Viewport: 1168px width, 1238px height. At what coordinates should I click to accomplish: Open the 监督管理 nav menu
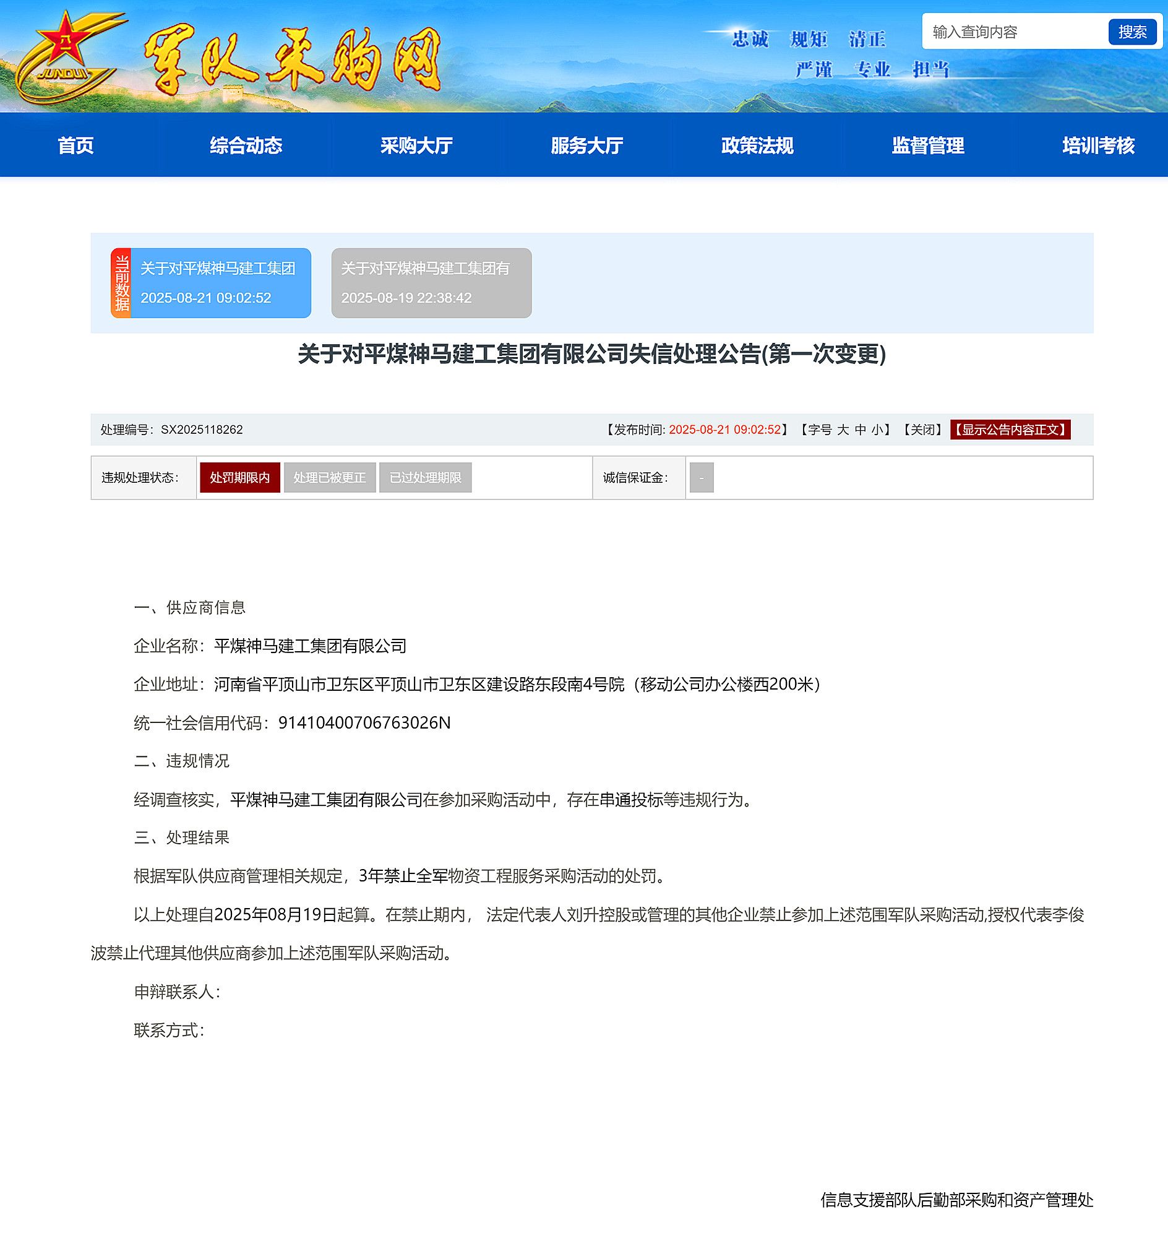point(929,145)
